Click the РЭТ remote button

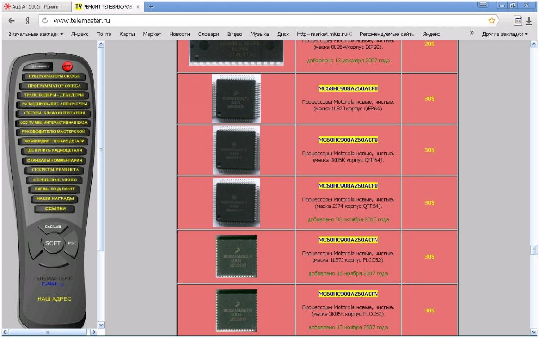[72, 243]
